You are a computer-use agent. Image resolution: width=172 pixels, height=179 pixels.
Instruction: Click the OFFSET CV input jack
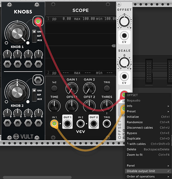click(124, 35)
